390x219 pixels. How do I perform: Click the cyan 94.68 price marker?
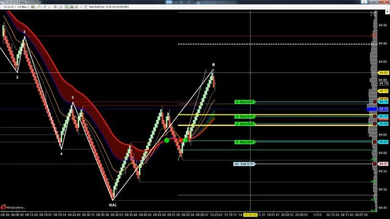(x=383, y=123)
